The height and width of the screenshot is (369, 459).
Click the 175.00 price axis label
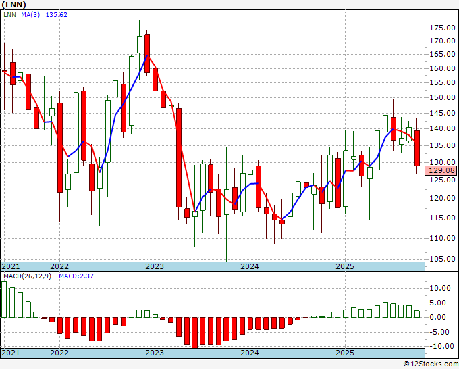[442, 28]
